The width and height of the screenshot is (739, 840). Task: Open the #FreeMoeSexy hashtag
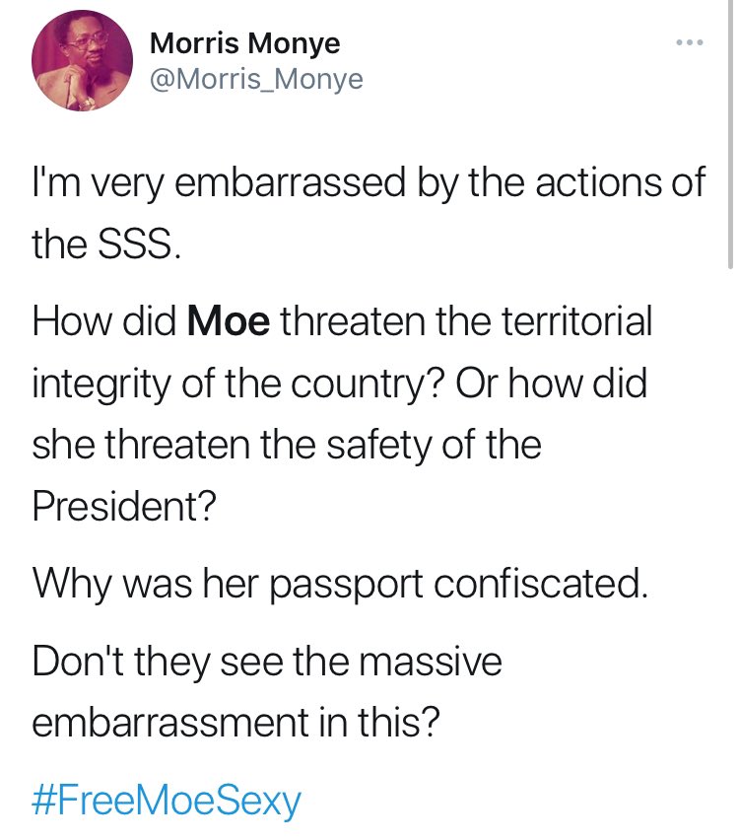167,802
